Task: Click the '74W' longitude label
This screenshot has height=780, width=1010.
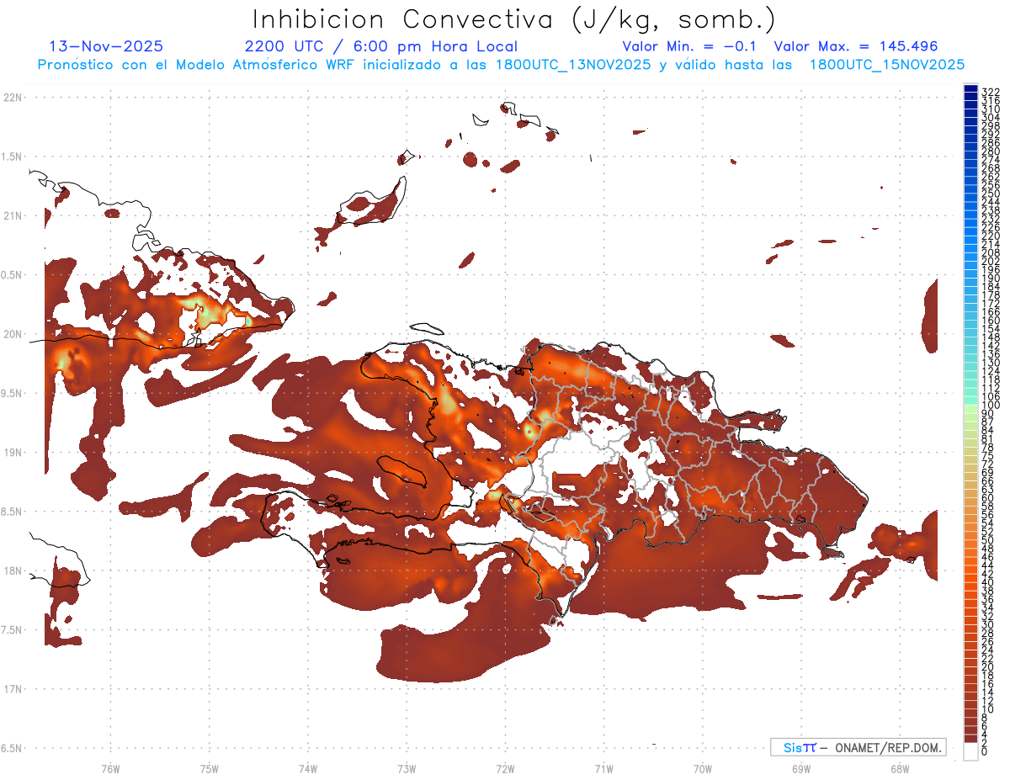Action: (x=307, y=768)
